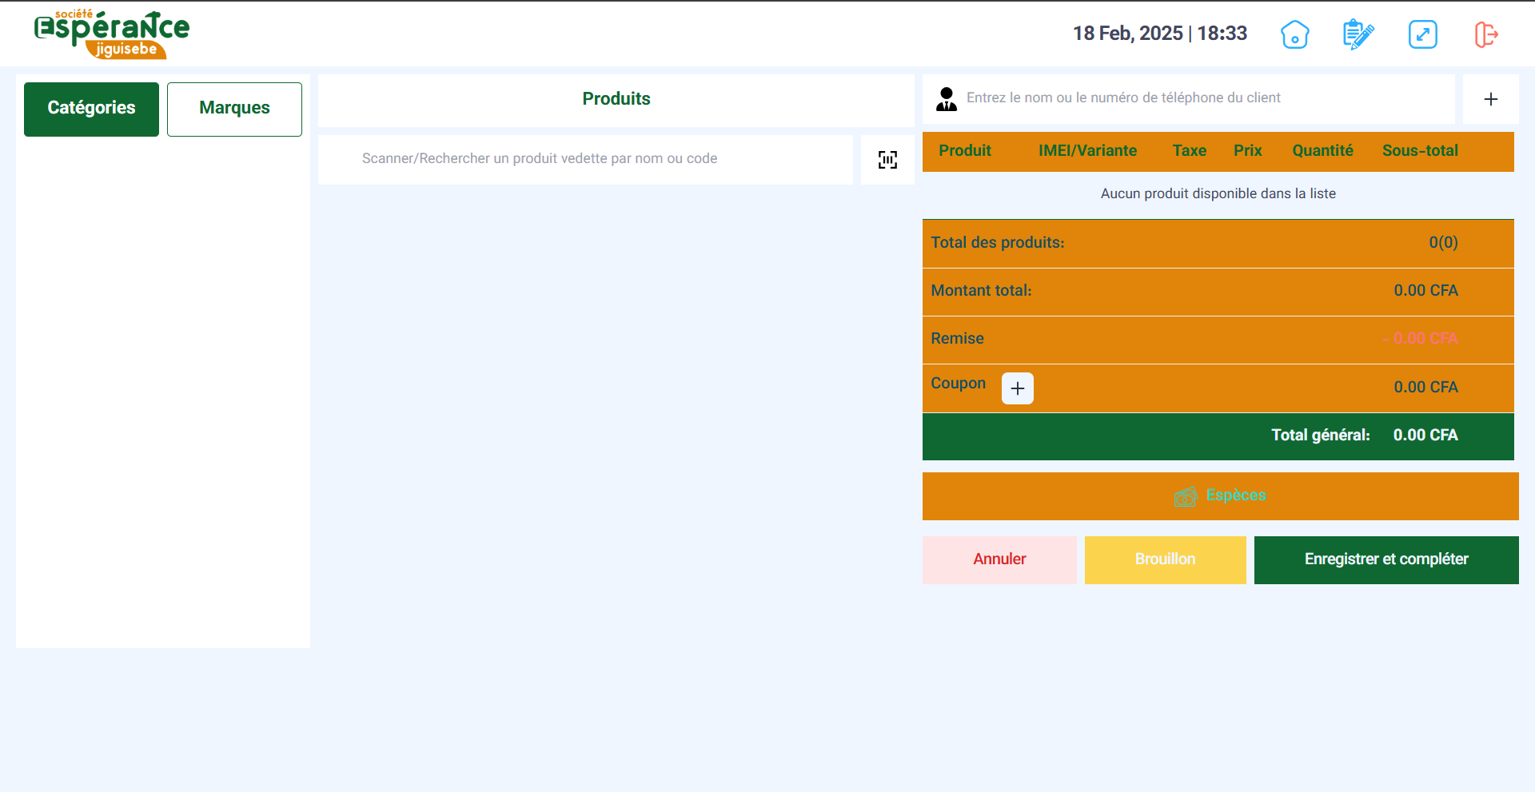Click the Quantité column header
This screenshot has width=1535, height=792.
[x=1322, y=151]
